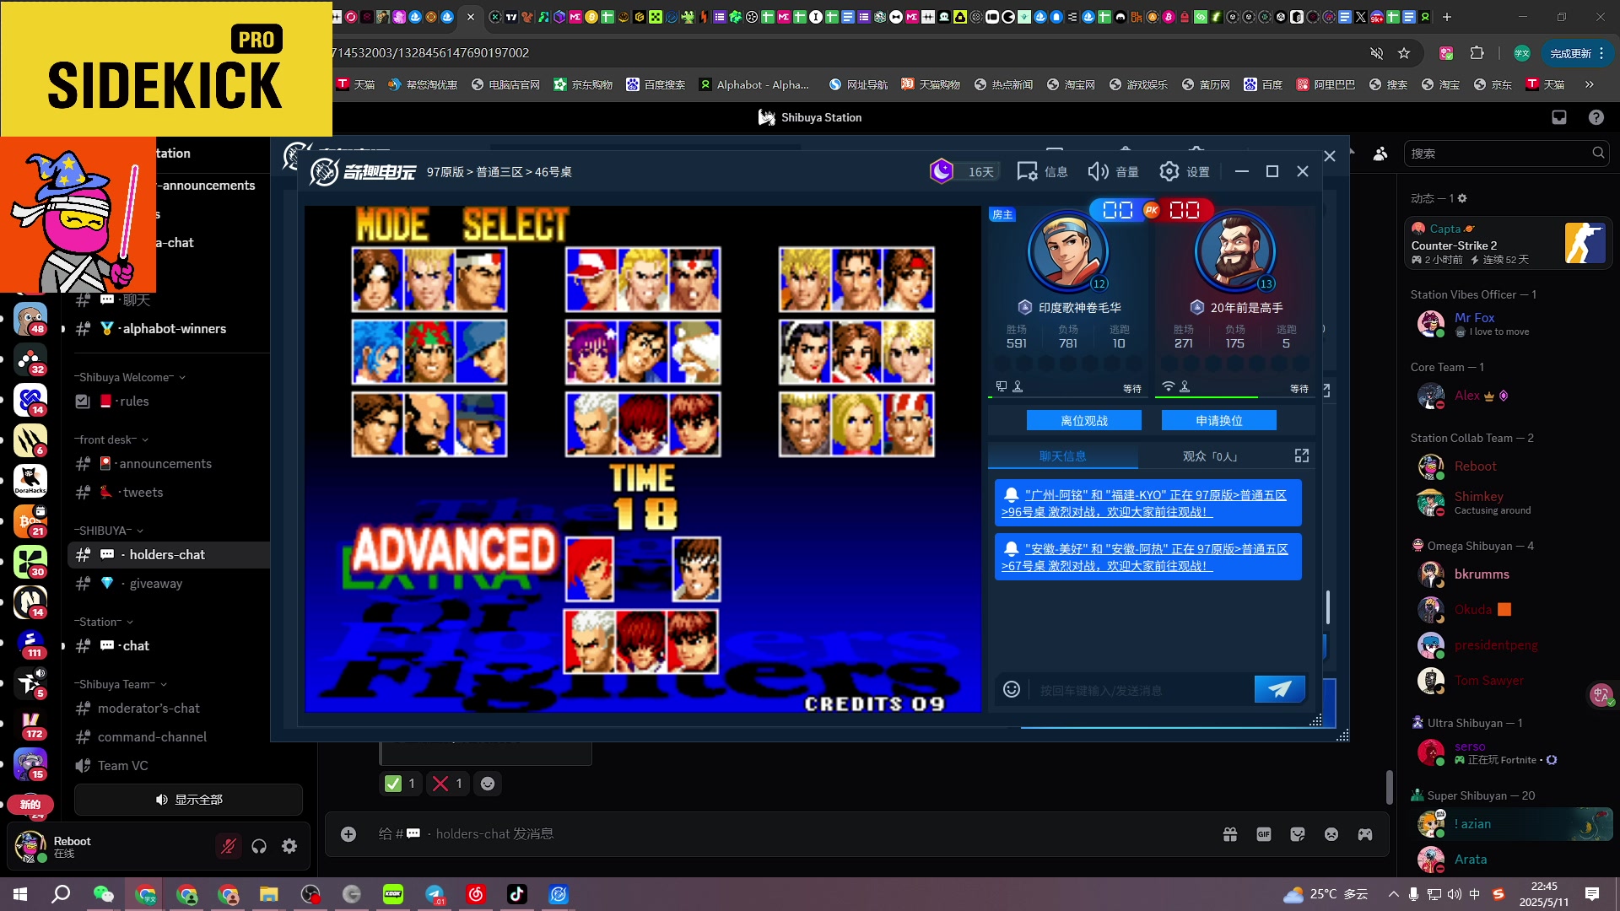
Task: Click the 显示全部 button
Action: tap(188, 800)
